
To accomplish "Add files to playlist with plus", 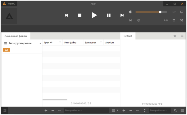I will (124, 110).
